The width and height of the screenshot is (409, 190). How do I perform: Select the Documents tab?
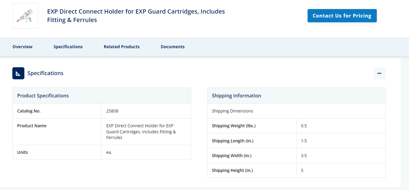click(173, 47)
